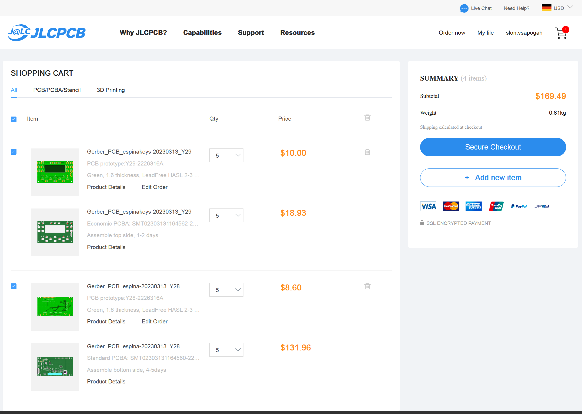Click the Live Chat bubble icon

coord(464,8)
